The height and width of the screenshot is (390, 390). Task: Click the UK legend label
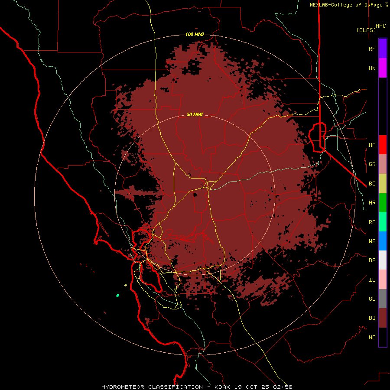[372, 68]
